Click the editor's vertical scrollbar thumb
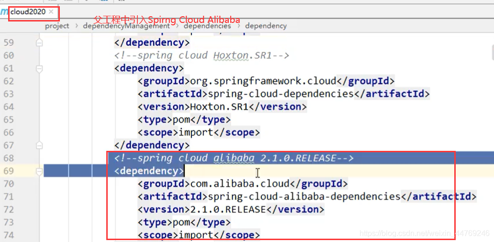 [x=493, y=52]
